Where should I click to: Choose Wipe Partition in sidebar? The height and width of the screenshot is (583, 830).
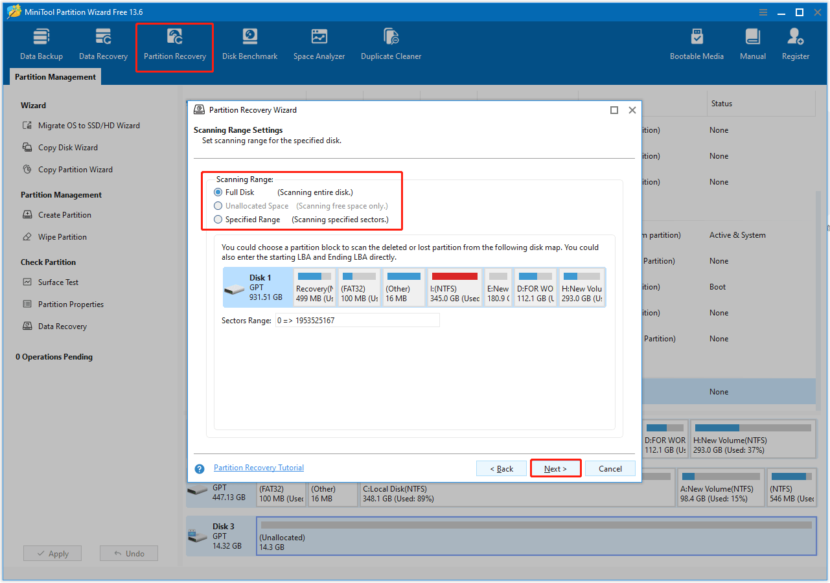pyautogui.click(x=55, y=237)
